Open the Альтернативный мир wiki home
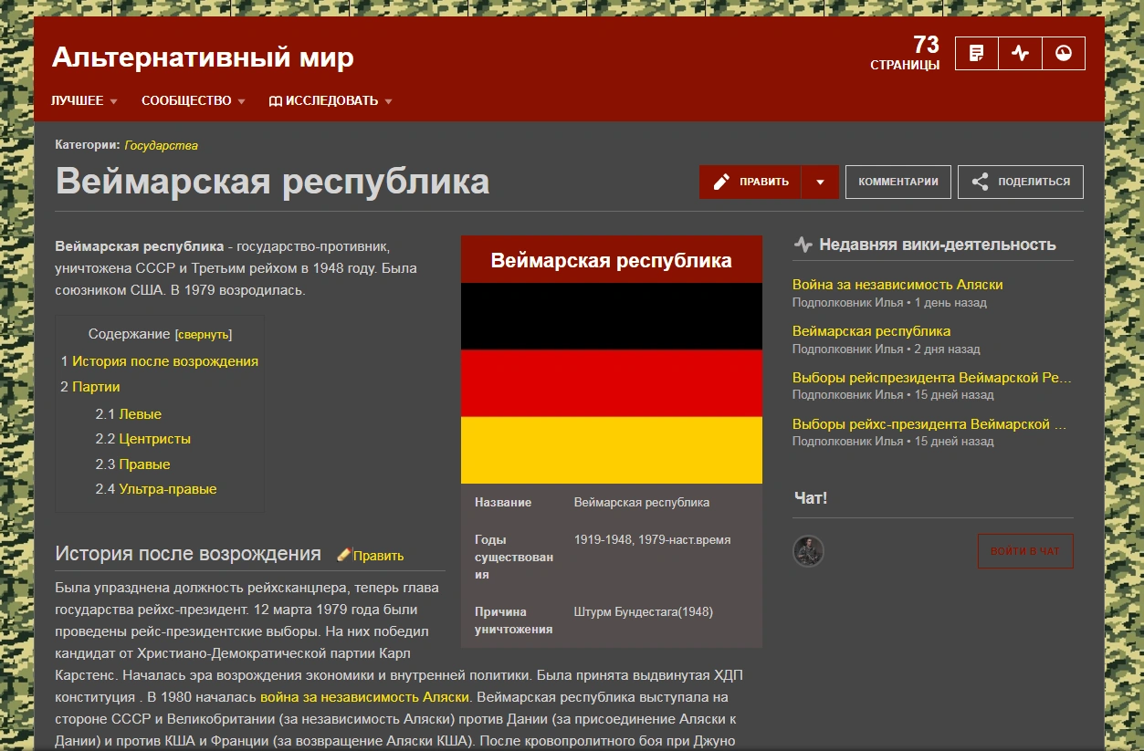 click(203, 57)
